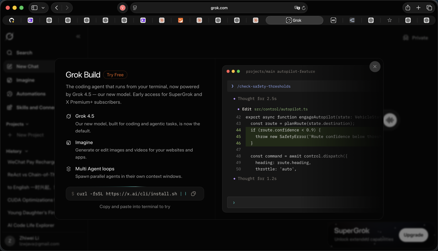
Task: Click the 'Thought for 2.5s' line
Action: (x=257, y=99)
